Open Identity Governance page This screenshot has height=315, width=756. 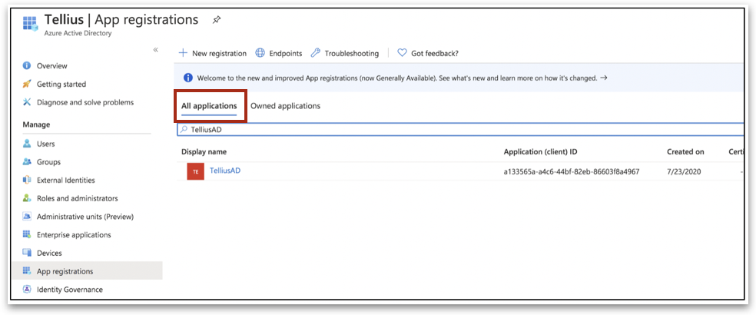tap(70, 290)
